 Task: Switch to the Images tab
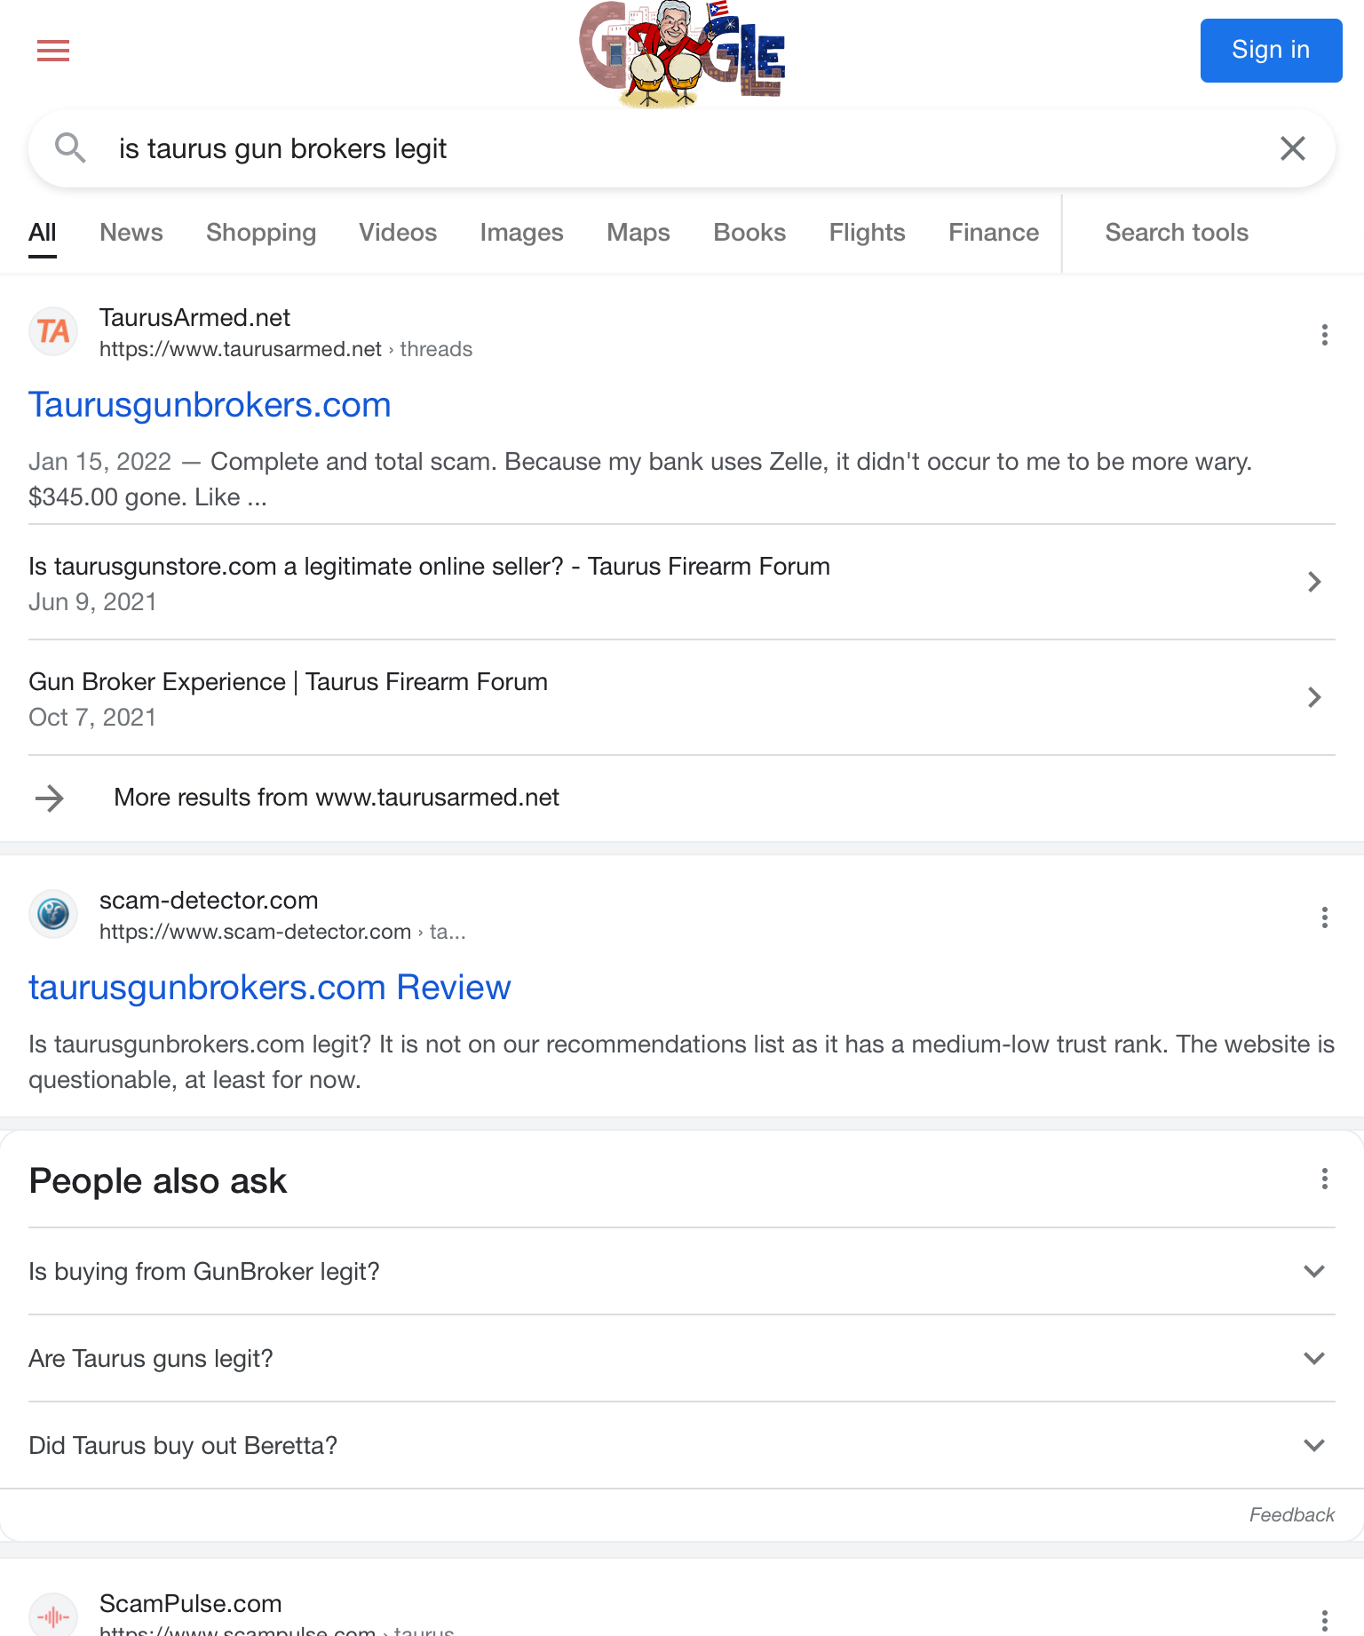point(521,233)
